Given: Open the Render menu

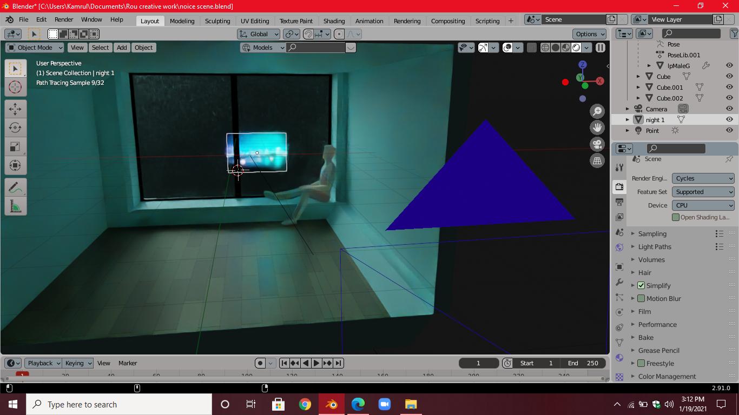Looking at the screenshot, I should (64, 19).
